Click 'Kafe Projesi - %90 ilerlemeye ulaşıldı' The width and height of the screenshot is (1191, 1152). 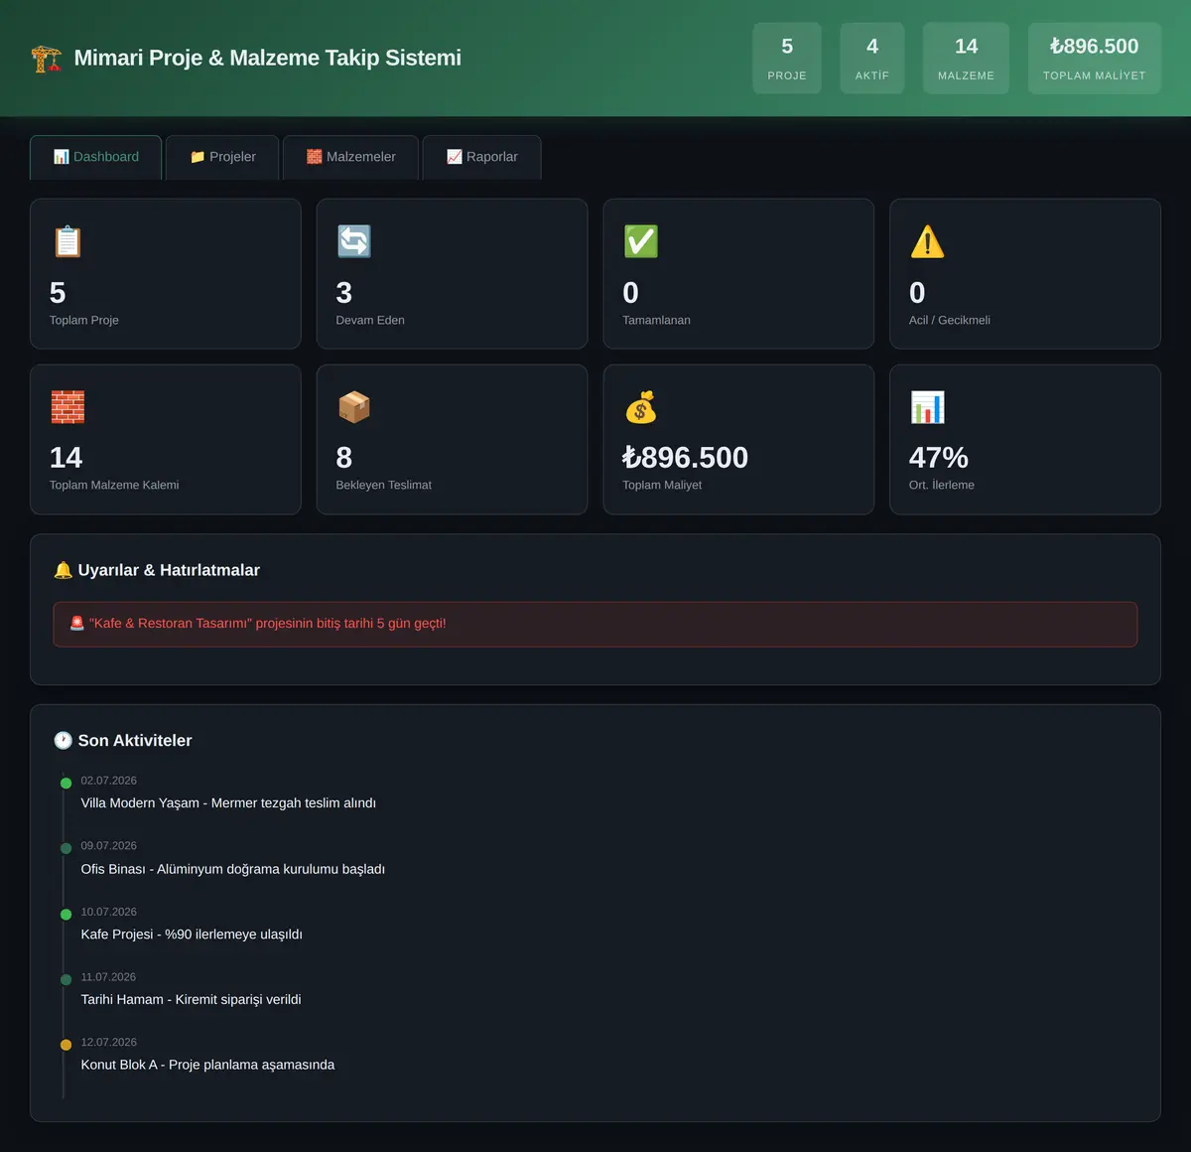pyautogui.click(x=192, y=935)
